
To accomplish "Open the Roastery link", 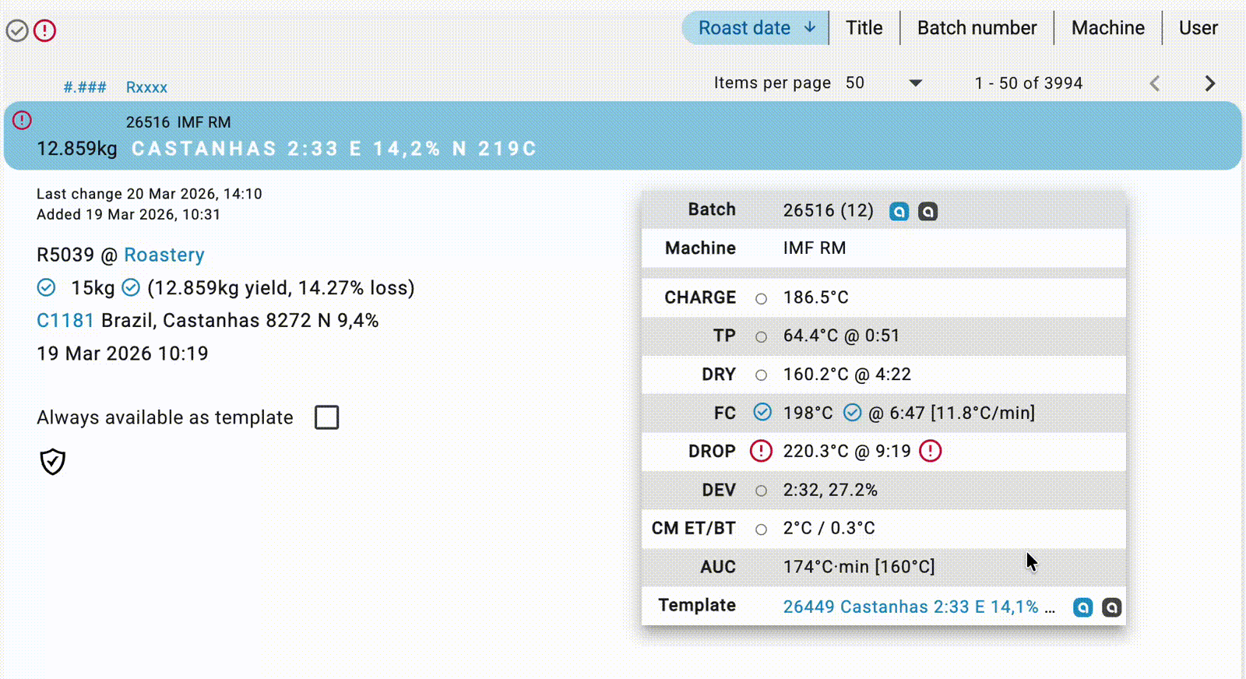I will 164,255.
